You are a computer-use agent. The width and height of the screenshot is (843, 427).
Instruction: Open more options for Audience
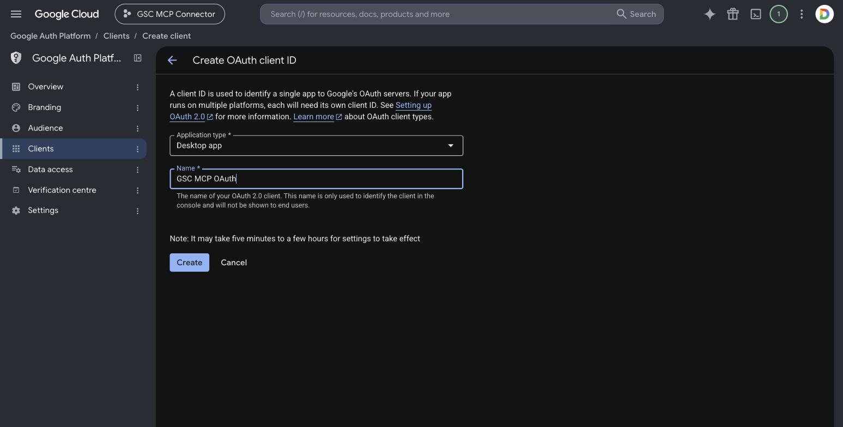click(x=137, y=129)
